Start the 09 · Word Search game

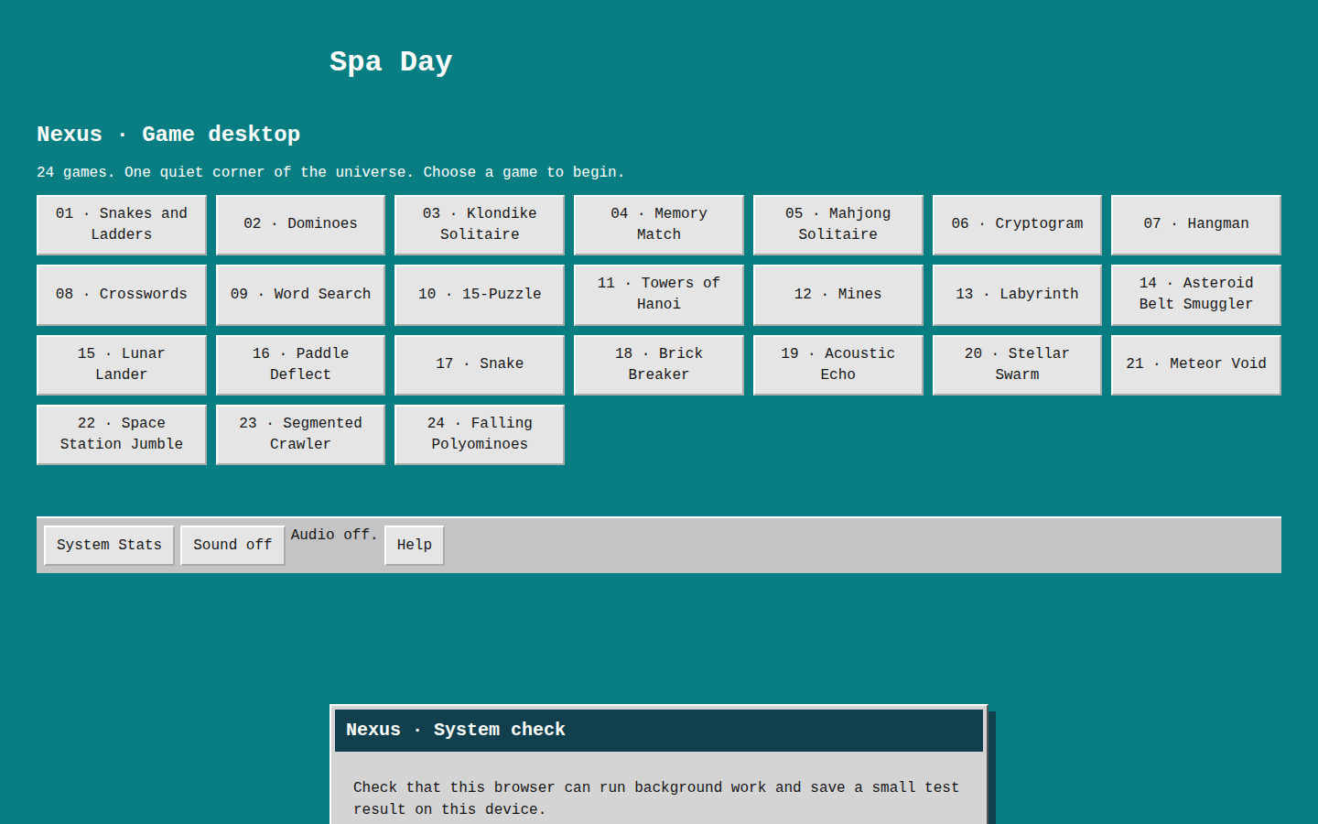tap(300, 295)
